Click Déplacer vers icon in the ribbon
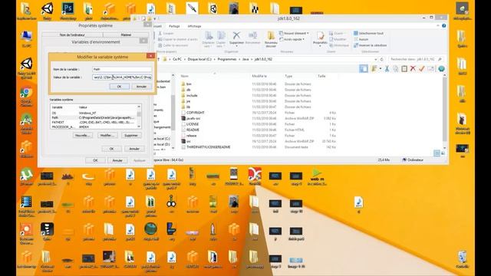The width and height of the screenshot is (491, 276). pos(209,35)
